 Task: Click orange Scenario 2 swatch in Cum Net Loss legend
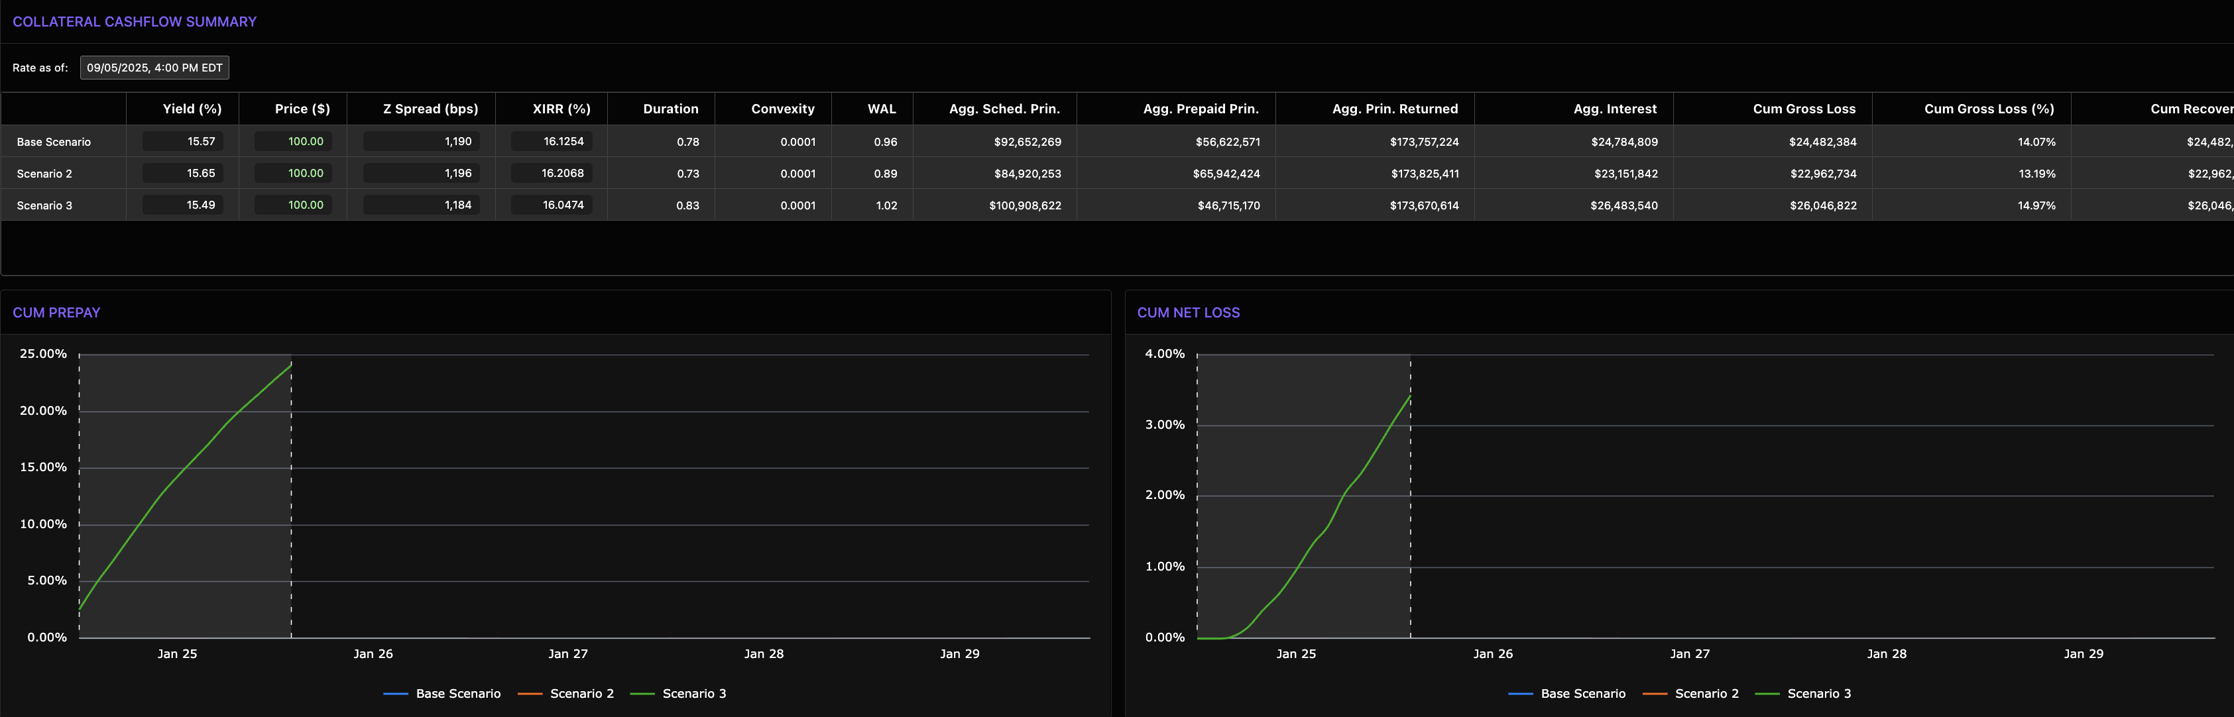point(1655,694)
